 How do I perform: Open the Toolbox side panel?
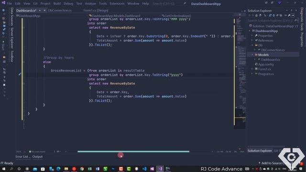coord(12,56)
